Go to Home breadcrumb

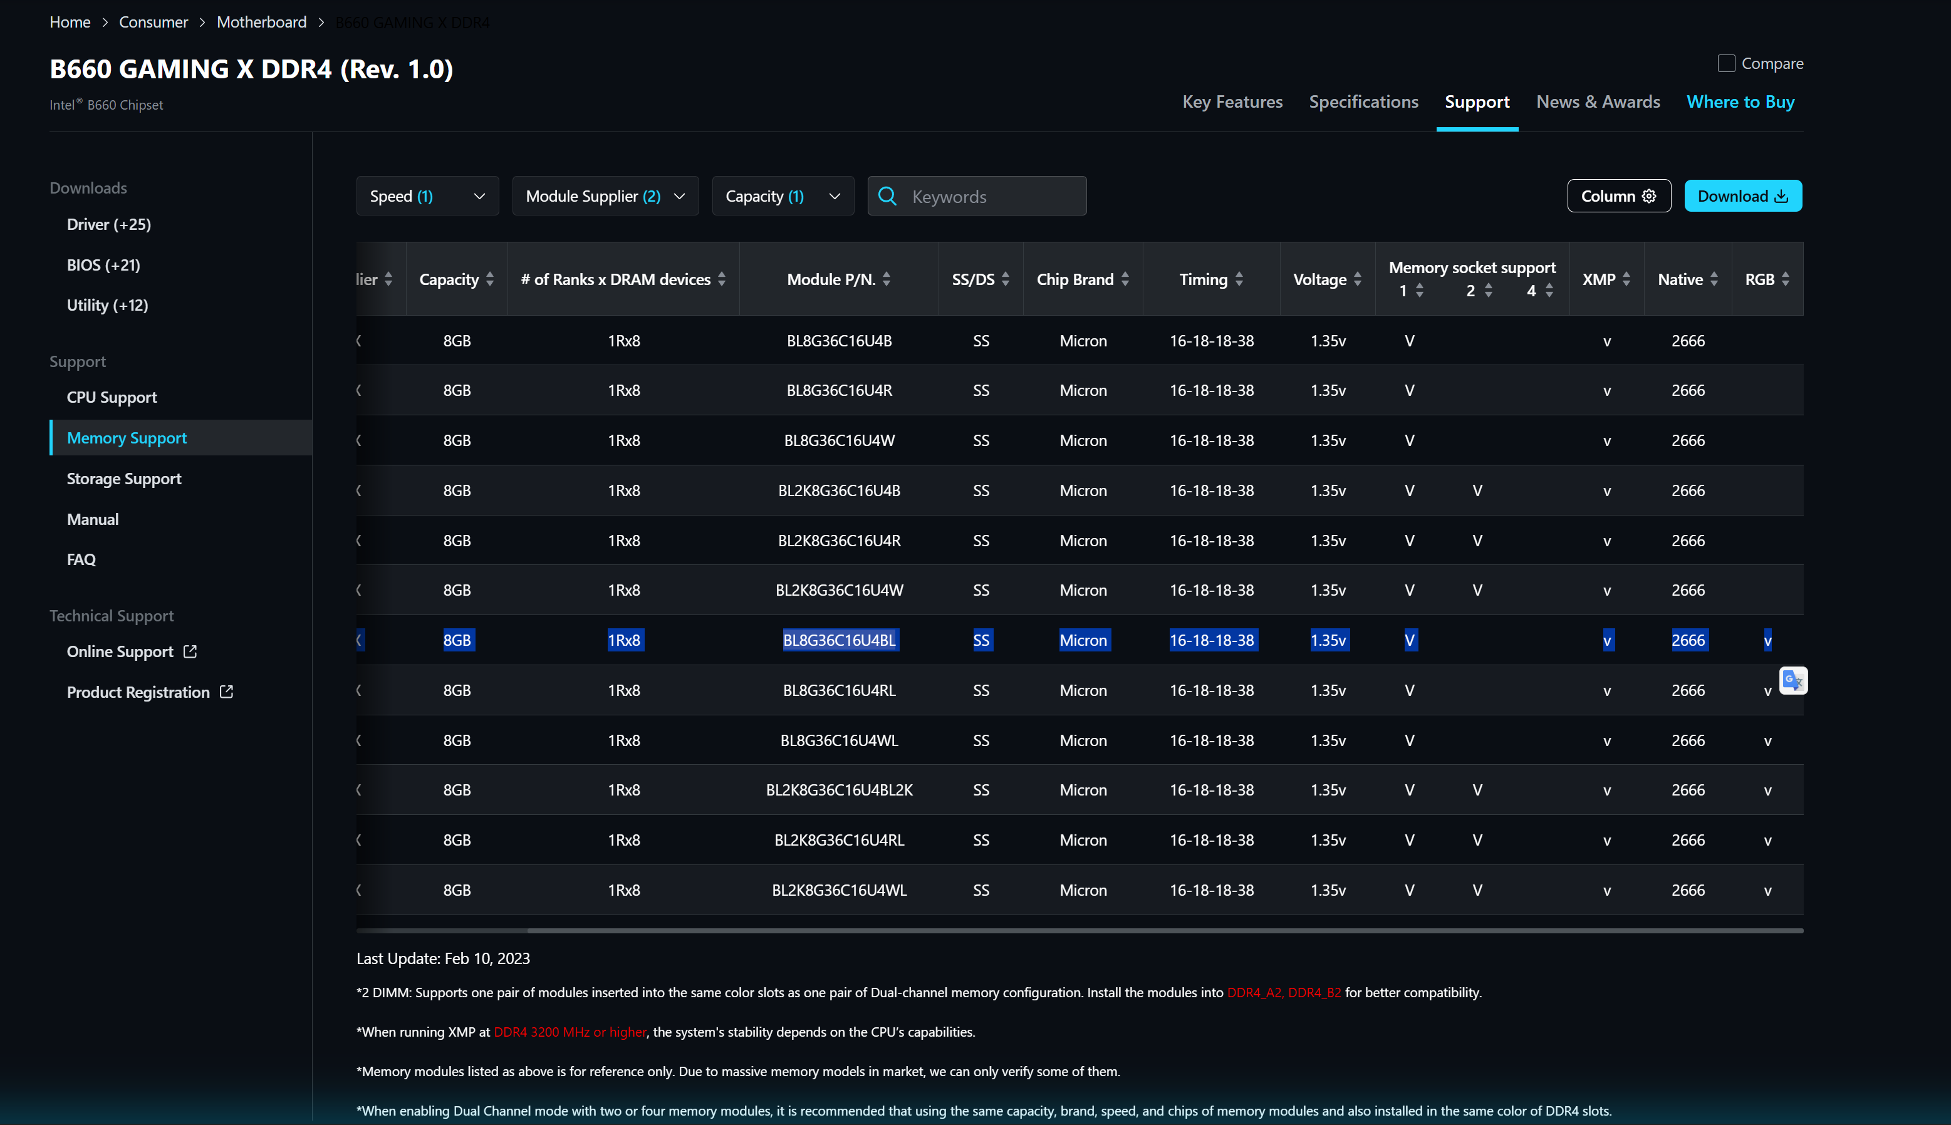(x=70, y=22)
